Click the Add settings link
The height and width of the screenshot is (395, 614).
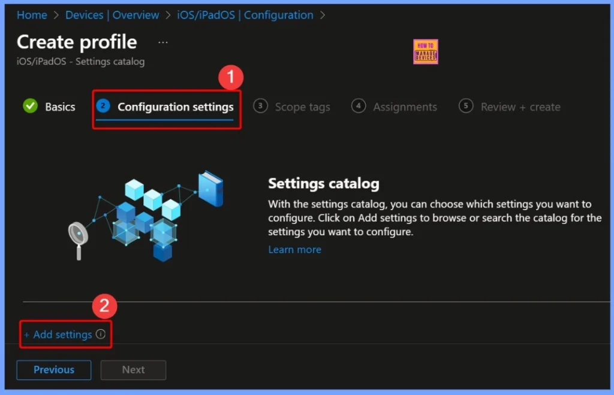coord(62,335)
